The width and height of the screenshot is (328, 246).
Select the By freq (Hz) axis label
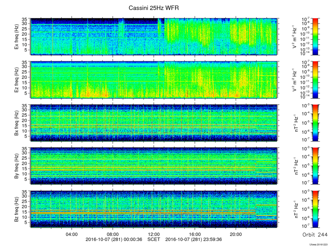[x=17, y=166]
